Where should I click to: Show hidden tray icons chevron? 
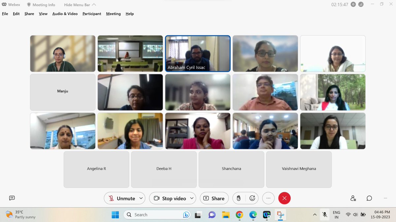315,215
